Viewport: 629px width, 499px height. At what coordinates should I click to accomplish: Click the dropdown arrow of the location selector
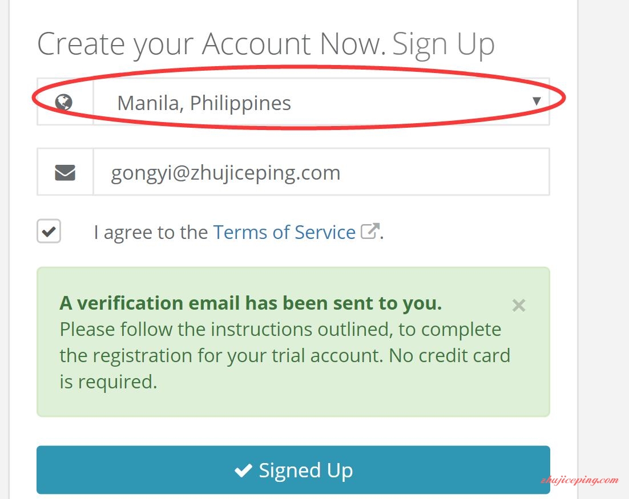click(x=537, y=101)
